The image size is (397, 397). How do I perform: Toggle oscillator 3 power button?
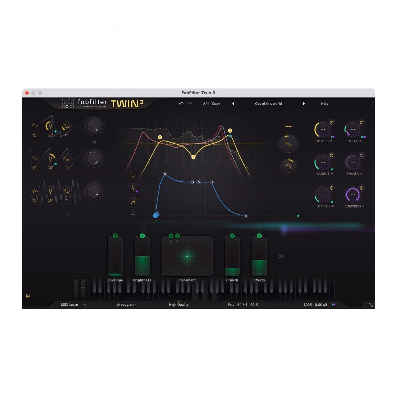coord(35,200)
